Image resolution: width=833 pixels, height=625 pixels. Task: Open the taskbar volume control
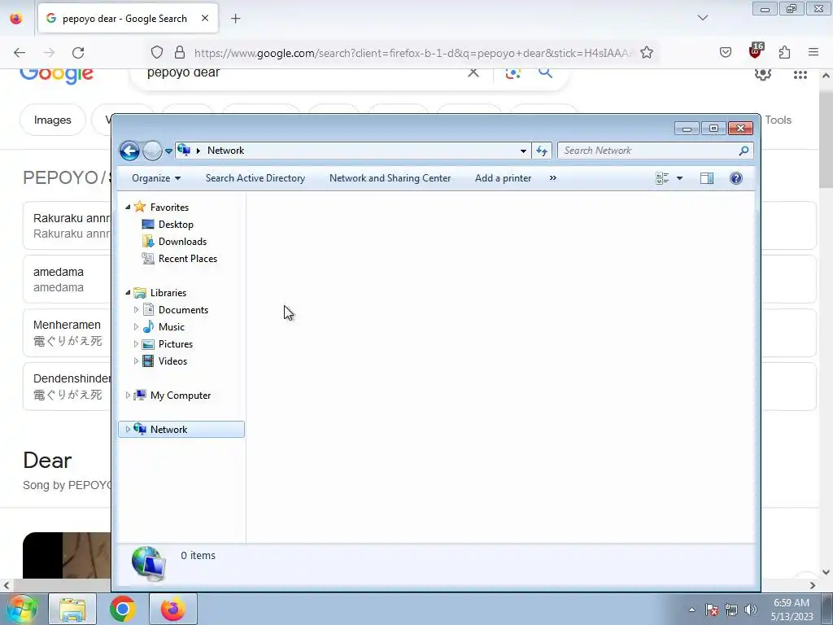pos(750,610)
